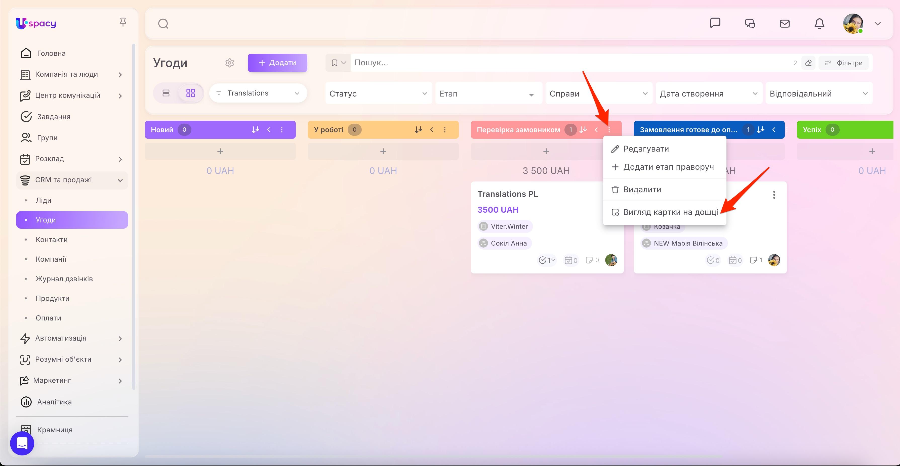
Task: Open deals settings gear icon
Action: click(230, 63)
